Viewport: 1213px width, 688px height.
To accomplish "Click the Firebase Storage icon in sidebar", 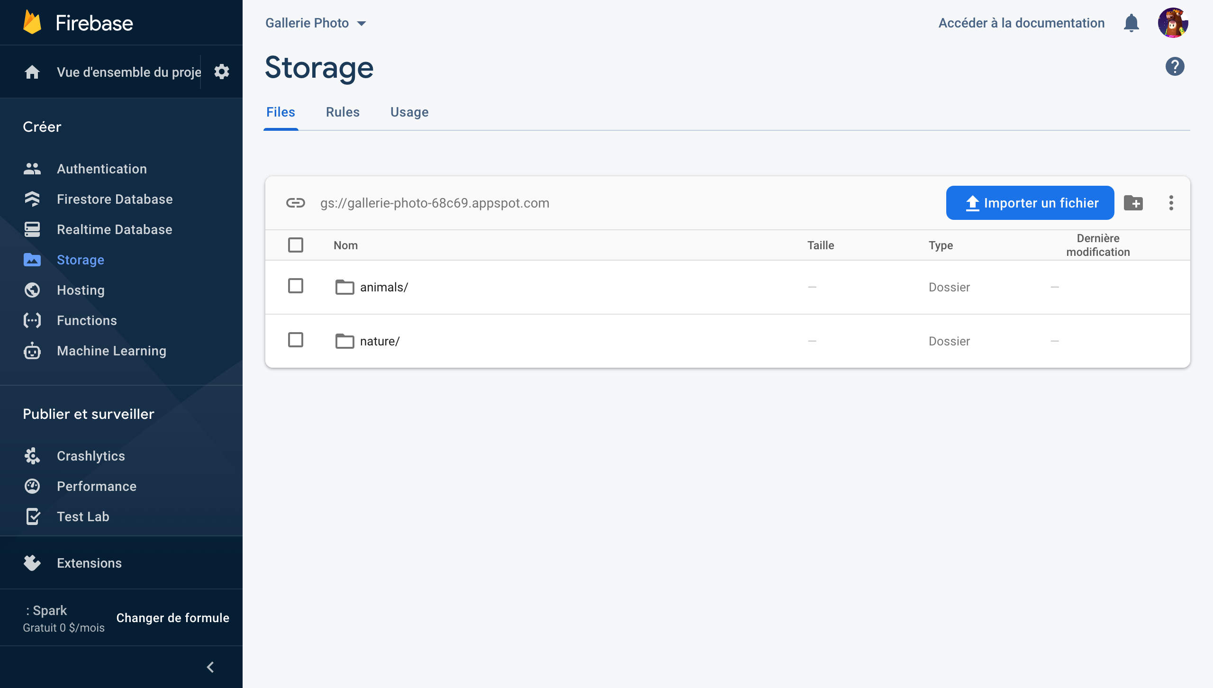I will point(31,260).
